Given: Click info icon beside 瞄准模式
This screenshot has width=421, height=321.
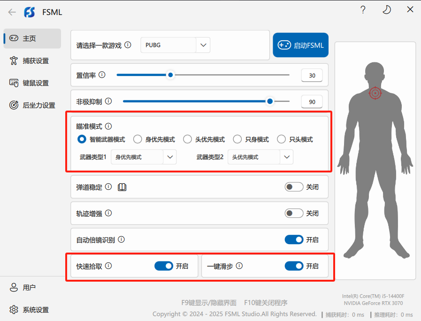Looking at the screenshot, I should click(108, 127).
